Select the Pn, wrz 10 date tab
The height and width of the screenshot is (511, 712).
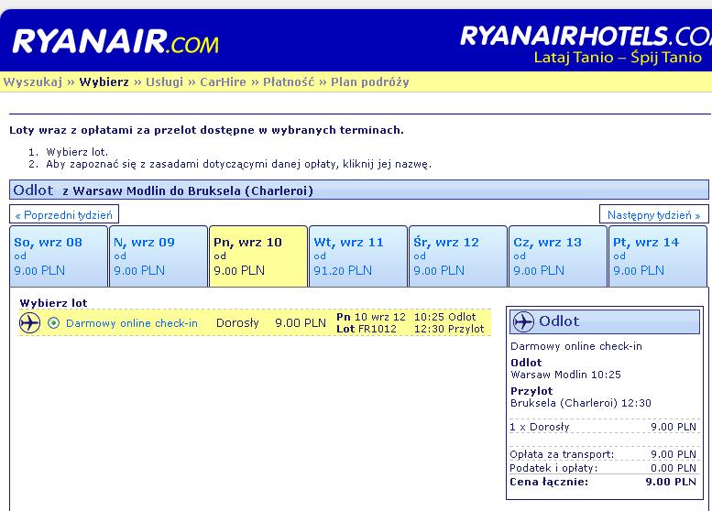pyautogui.click(x=258, y=256)
